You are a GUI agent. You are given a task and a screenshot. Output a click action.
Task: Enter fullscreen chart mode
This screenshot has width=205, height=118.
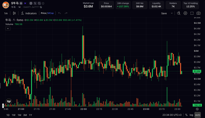point(192,13)
